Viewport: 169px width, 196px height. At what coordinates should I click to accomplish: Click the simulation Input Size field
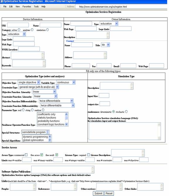(x=104, y=95)
